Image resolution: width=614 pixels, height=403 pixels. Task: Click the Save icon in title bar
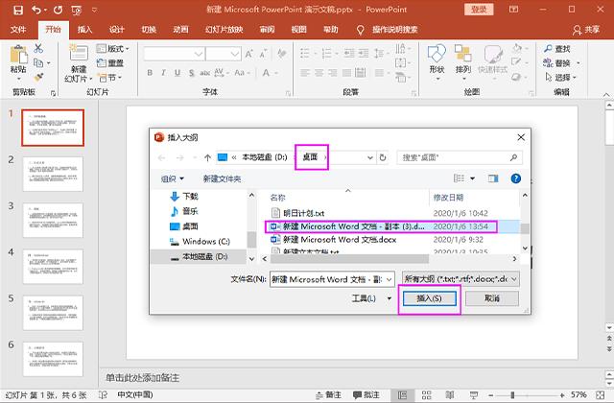point(18,10)
